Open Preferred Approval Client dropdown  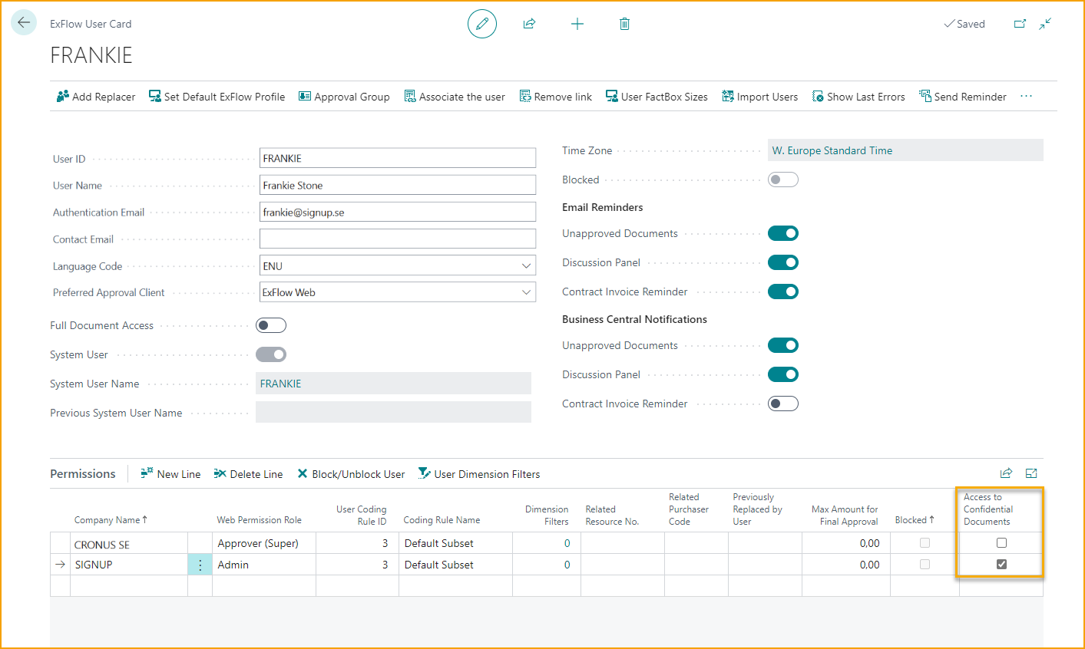tap(526, 292)
